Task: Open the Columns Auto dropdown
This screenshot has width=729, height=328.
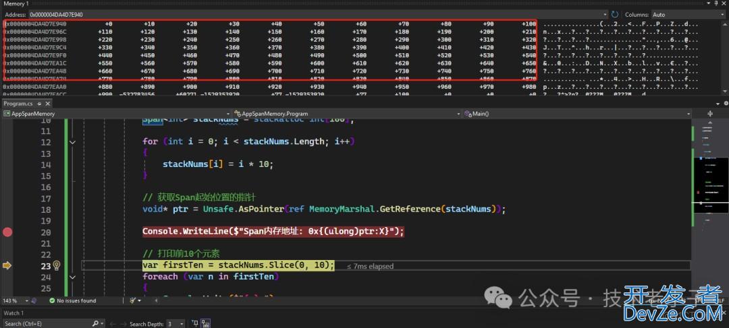Action: click(688, 15)
